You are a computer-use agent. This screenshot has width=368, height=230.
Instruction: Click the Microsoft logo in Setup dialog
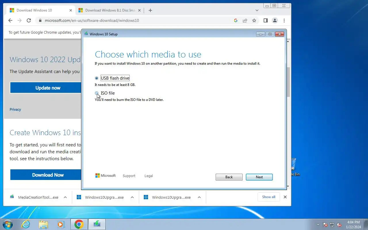point(106,176)
